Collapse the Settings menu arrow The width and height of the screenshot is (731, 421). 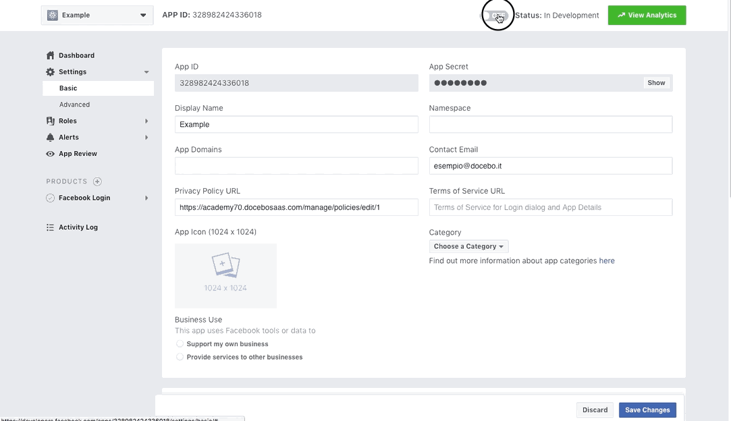146,72
